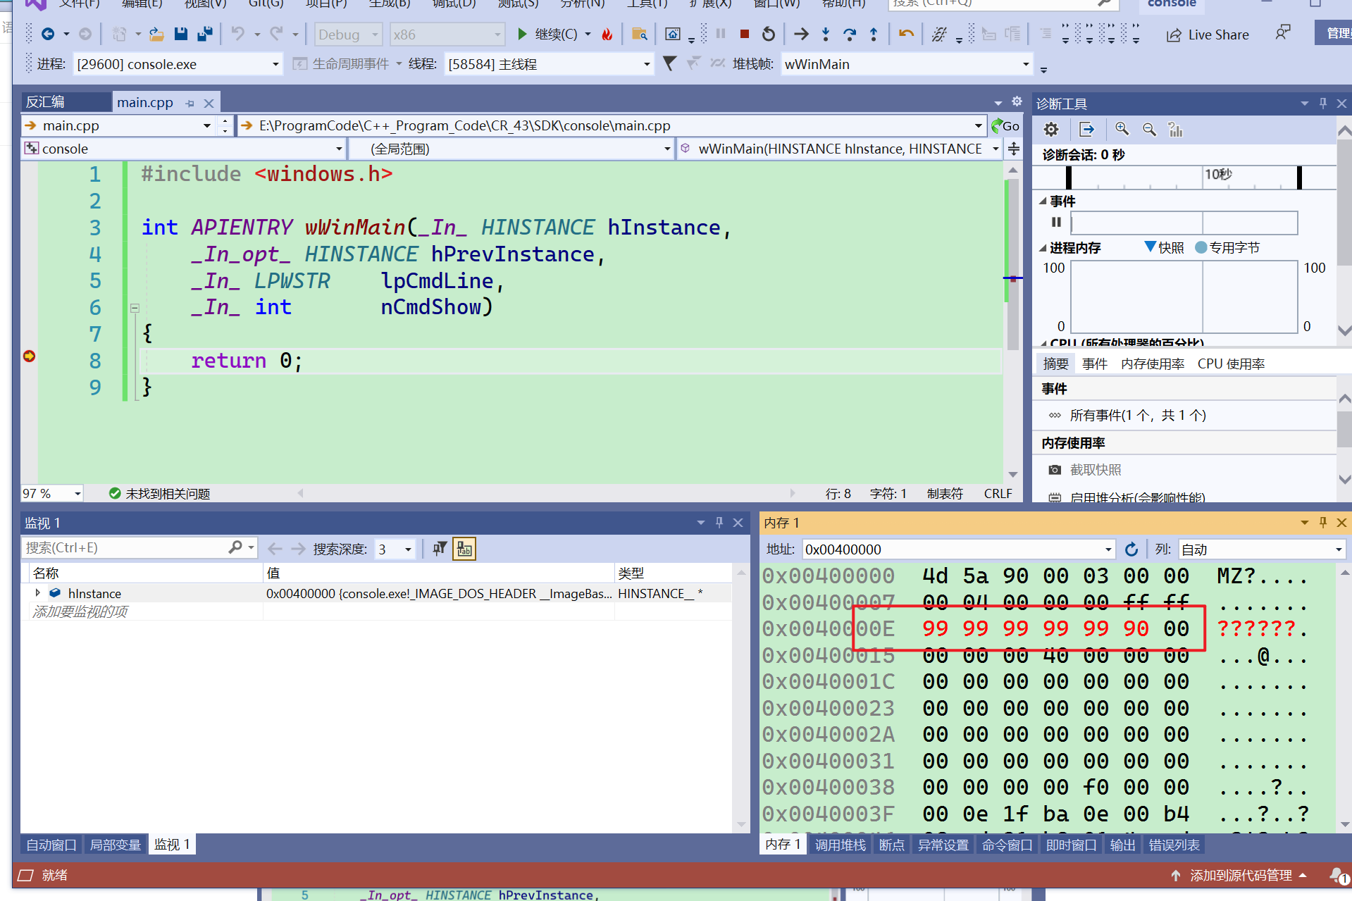
Task: Trigger Hot Reload with the flame icon
Action: 607,34
